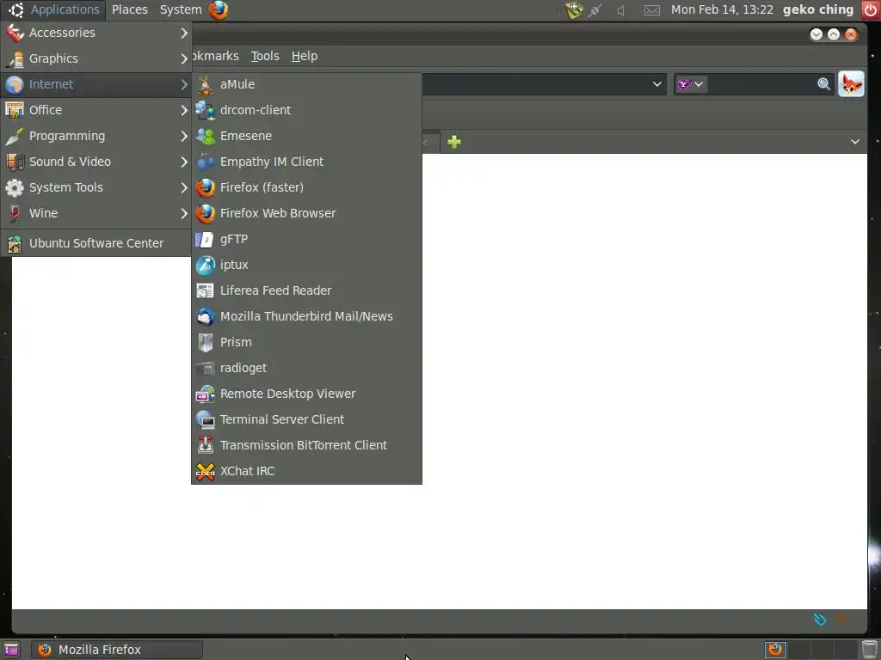Launch the gFTP icon
Viewport: 881px width, 660px height.
(205, 240)
